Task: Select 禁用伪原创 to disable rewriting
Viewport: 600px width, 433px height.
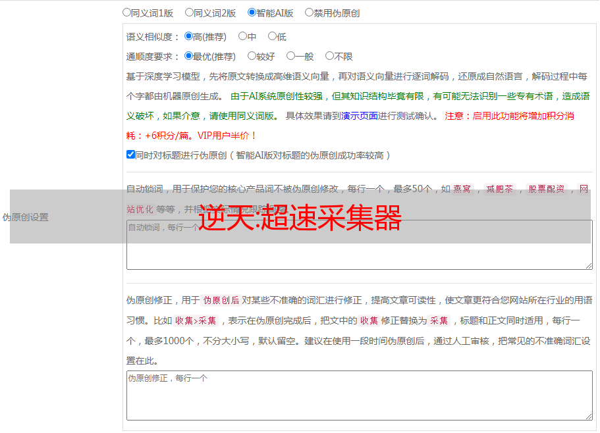Action: (x=309, y=13)
